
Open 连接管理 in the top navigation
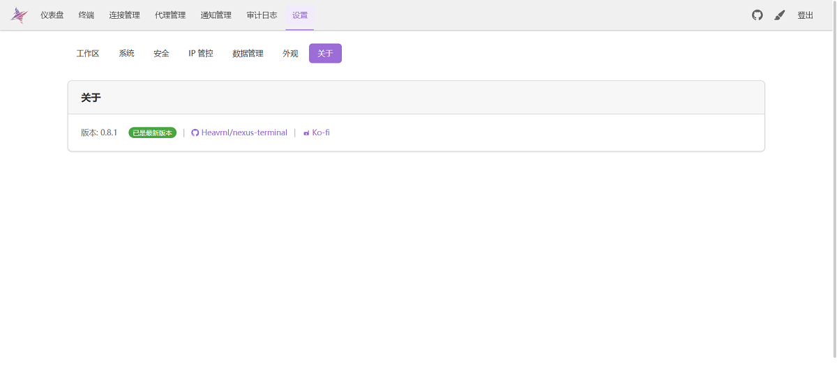(124, 15)
